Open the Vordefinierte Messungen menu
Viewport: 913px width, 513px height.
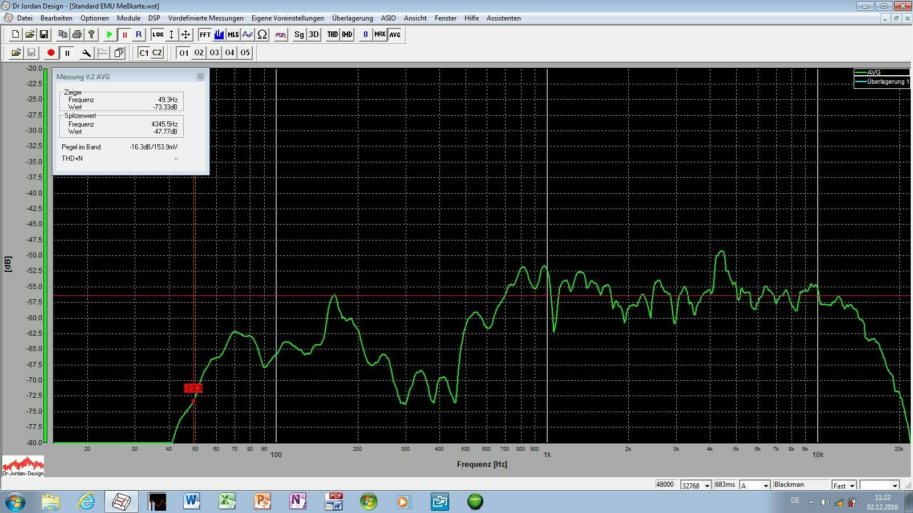[206, 18]
